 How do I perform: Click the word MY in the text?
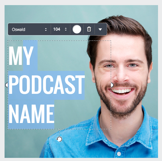coord(21,56)
